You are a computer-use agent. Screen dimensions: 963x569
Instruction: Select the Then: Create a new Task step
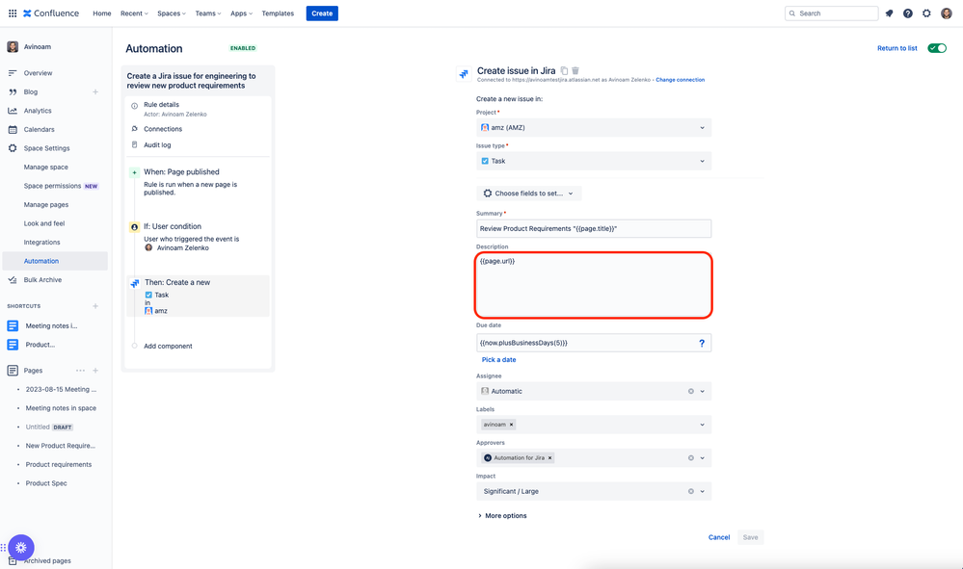tap(198, 296)
